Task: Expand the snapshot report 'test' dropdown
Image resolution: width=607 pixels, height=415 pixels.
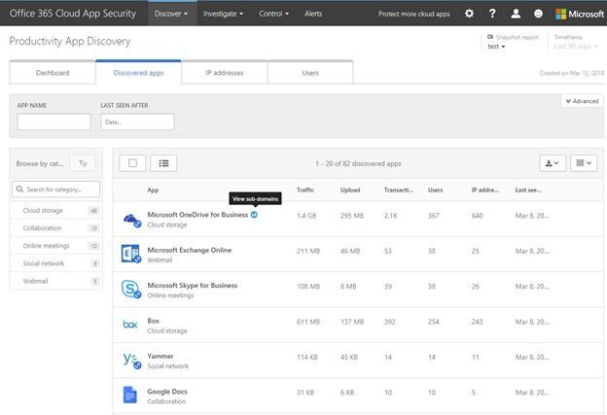Action: 496,47
